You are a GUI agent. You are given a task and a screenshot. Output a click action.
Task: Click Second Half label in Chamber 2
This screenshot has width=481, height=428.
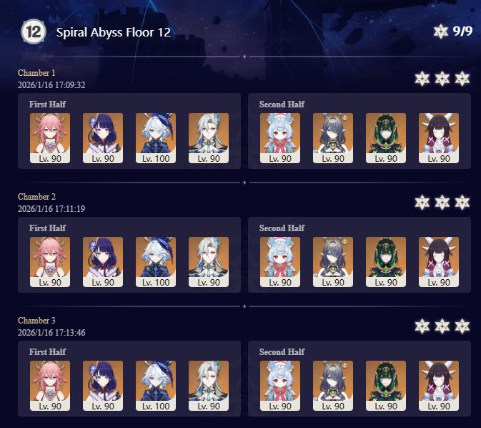(282, 228)
